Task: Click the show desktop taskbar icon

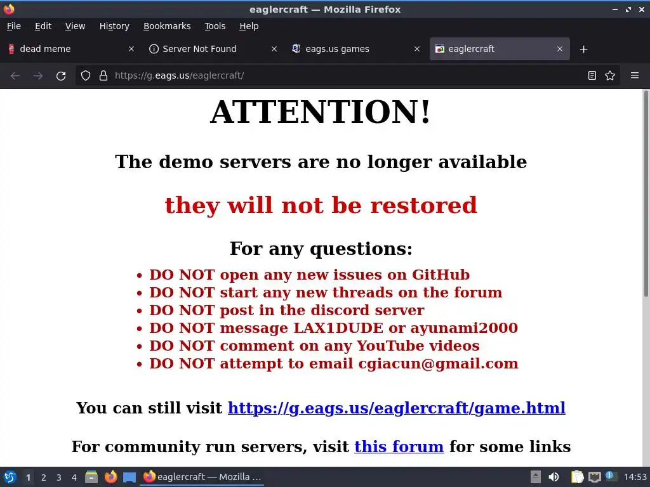Action: (129, 477)
